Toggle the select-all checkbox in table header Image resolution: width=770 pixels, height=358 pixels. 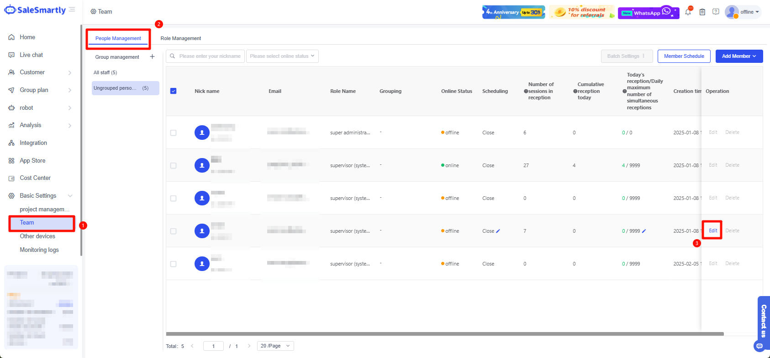click(174, 91)
